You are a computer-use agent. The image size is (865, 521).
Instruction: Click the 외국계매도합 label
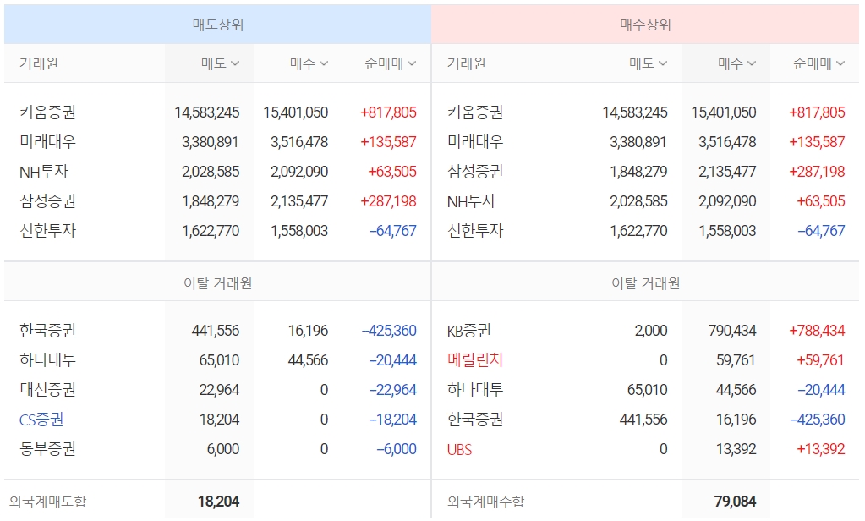click(x=48, y=502)
